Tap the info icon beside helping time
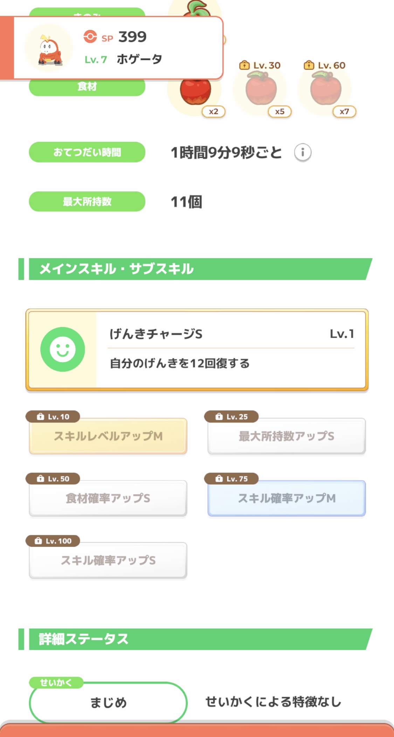394x737 pixels. click(x=303, y=152)
